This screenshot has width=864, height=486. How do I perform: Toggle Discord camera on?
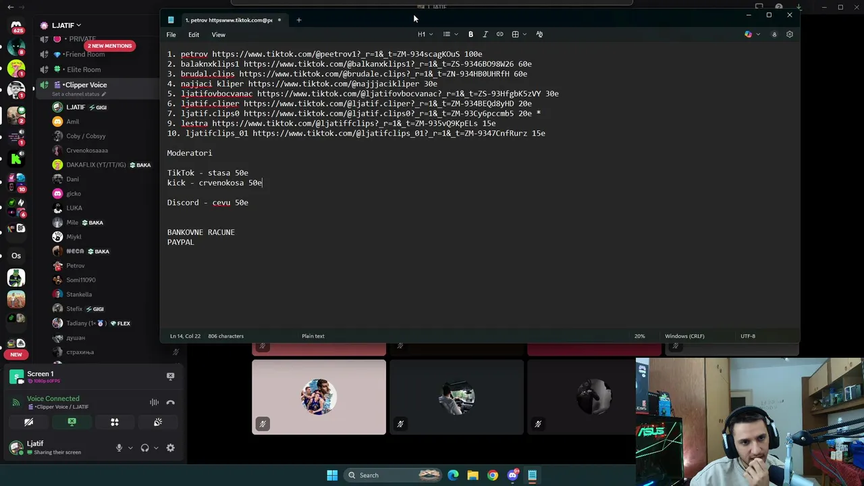click(x=28, y=423)
